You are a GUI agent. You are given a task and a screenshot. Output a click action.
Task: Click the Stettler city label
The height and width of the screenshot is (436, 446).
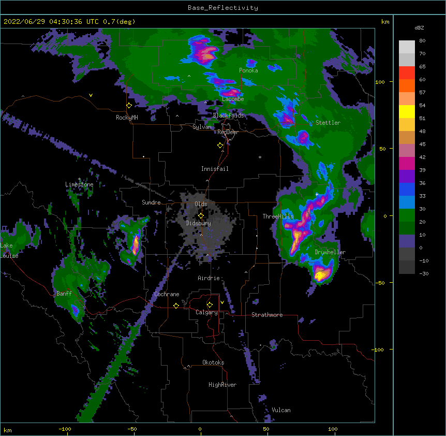pos(328,123)
